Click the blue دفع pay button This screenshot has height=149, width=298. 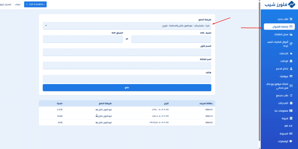tap(127, 88)
